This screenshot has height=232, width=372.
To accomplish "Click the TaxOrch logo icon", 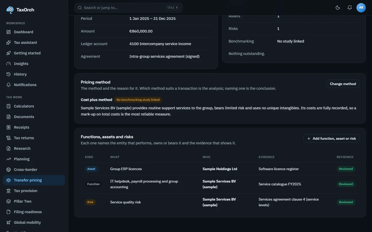I will 10,10.
